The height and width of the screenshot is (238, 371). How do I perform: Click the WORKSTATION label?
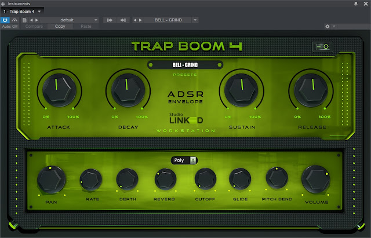coord(185,130)
